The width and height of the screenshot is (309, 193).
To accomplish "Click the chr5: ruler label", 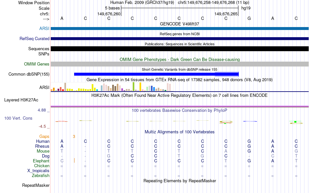I will (x=45, y=14).
